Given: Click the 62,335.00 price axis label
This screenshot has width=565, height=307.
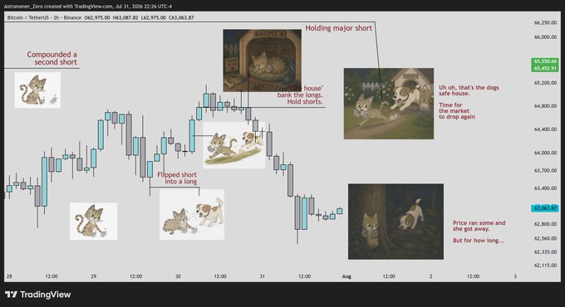Looking at the screenshot, I should pyautogui.click(x=545, y=252).
